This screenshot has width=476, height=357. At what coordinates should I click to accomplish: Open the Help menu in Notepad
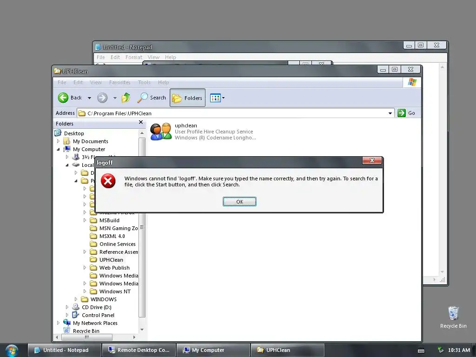tap(170, 57)
